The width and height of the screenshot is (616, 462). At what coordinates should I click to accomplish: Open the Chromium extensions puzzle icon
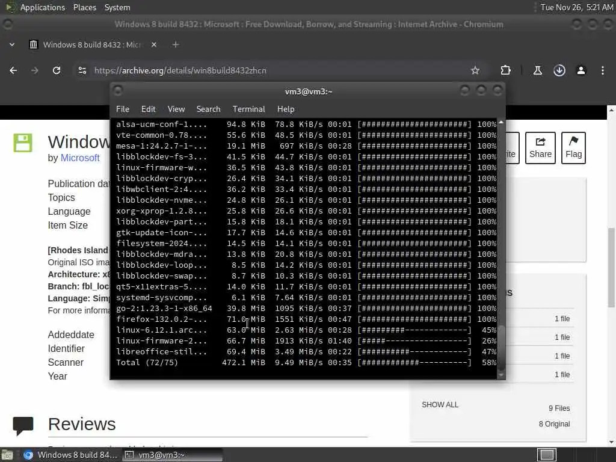(505, 70)
